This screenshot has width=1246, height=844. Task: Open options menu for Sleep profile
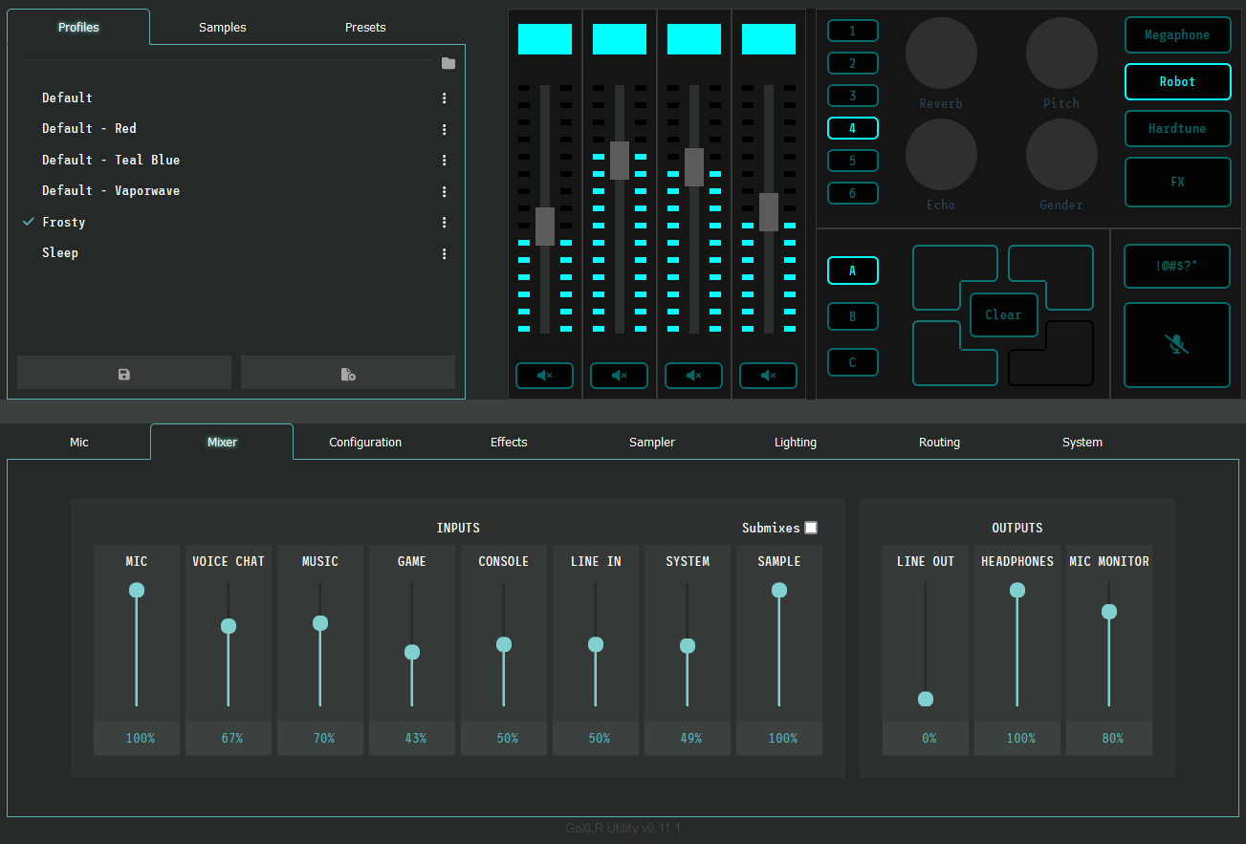click(x=445, y=253)
